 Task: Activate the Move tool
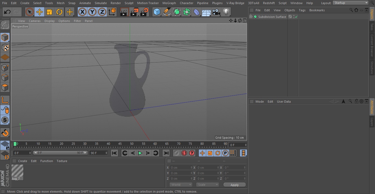(40, 12)
